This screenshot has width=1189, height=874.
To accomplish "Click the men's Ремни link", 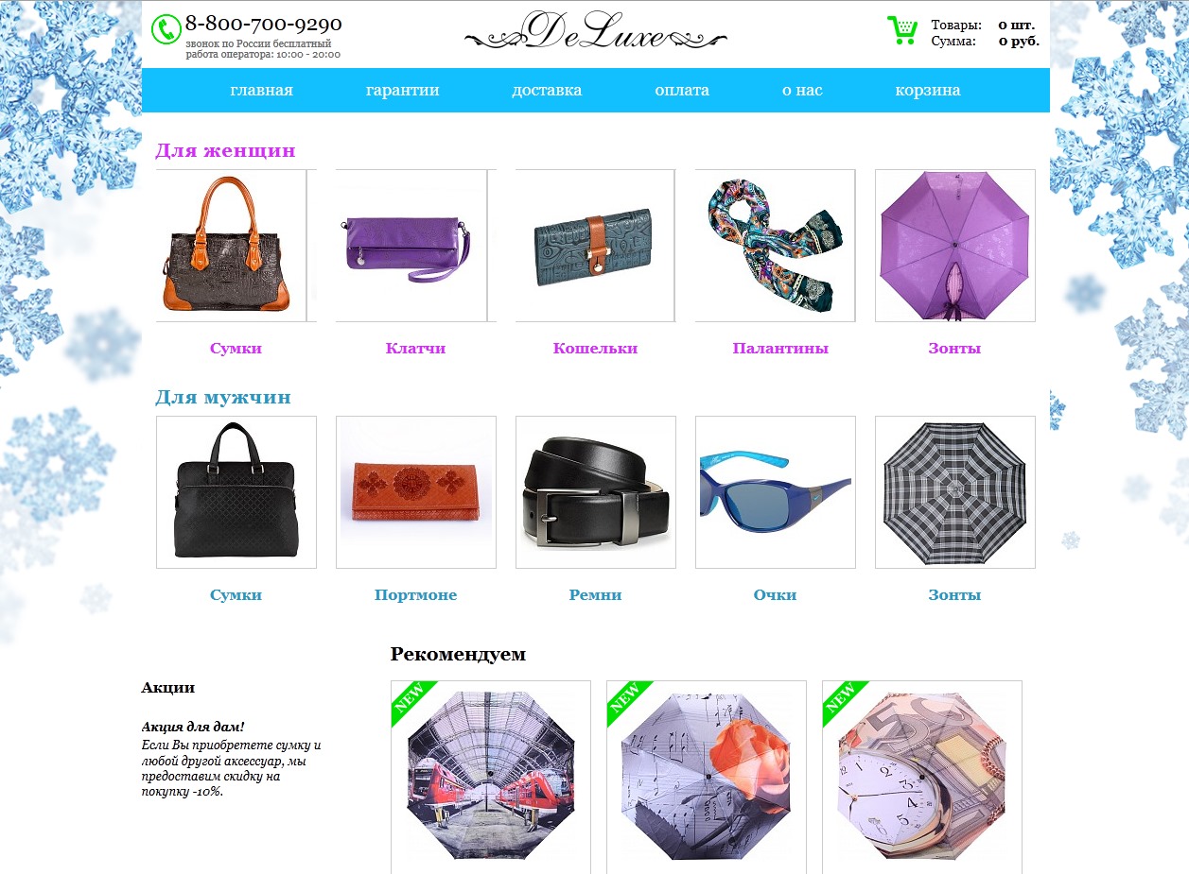I will (595, 595).
